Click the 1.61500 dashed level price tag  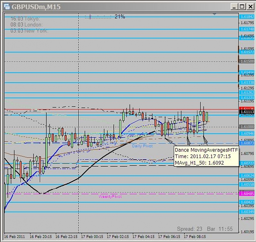(247, 61)
